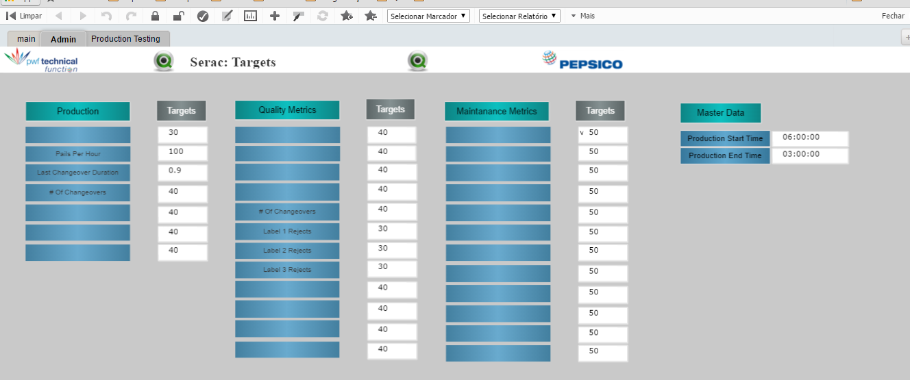
Task: Open the quick chart icon
Action: (x=250, y=16)
